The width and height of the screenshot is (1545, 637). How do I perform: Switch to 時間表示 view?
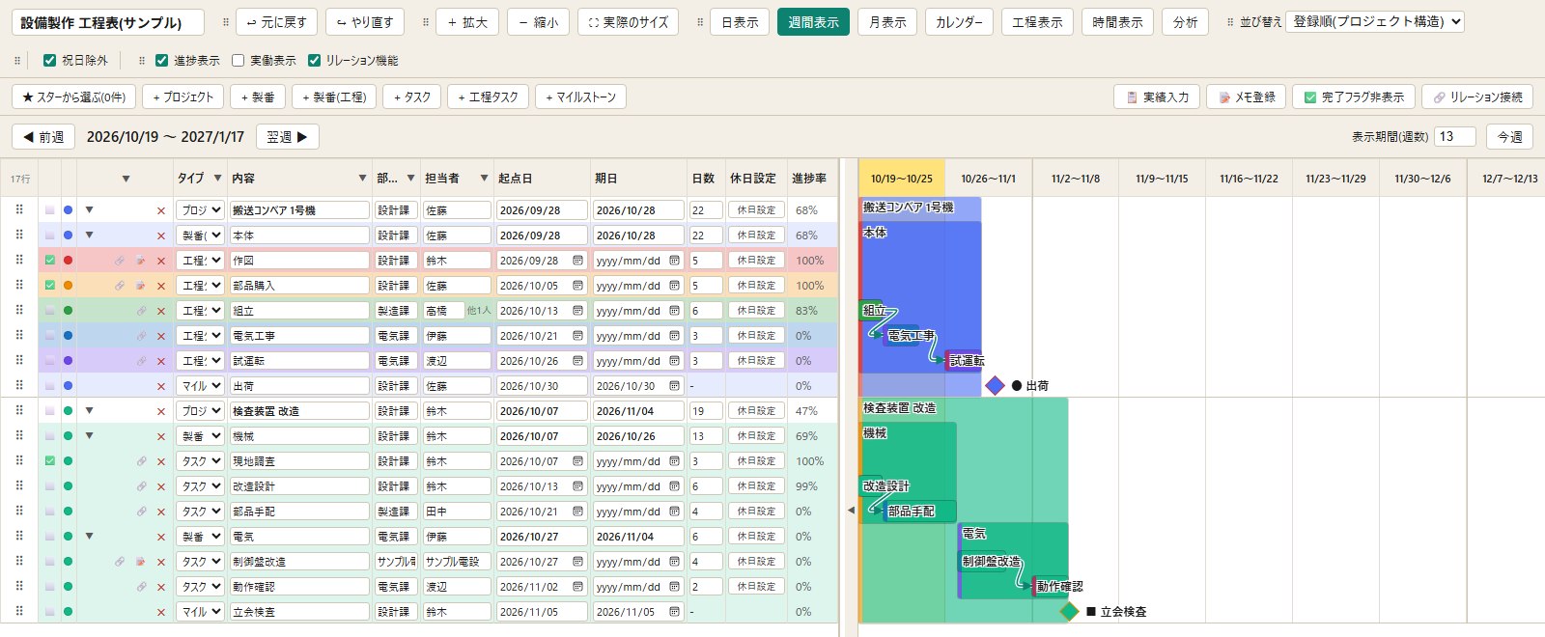1117,22
